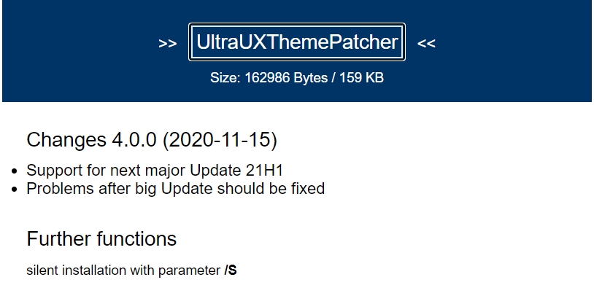594x304 pixels.
Task: Click the 'Size:' label in banner
Action: coord(225,77)
